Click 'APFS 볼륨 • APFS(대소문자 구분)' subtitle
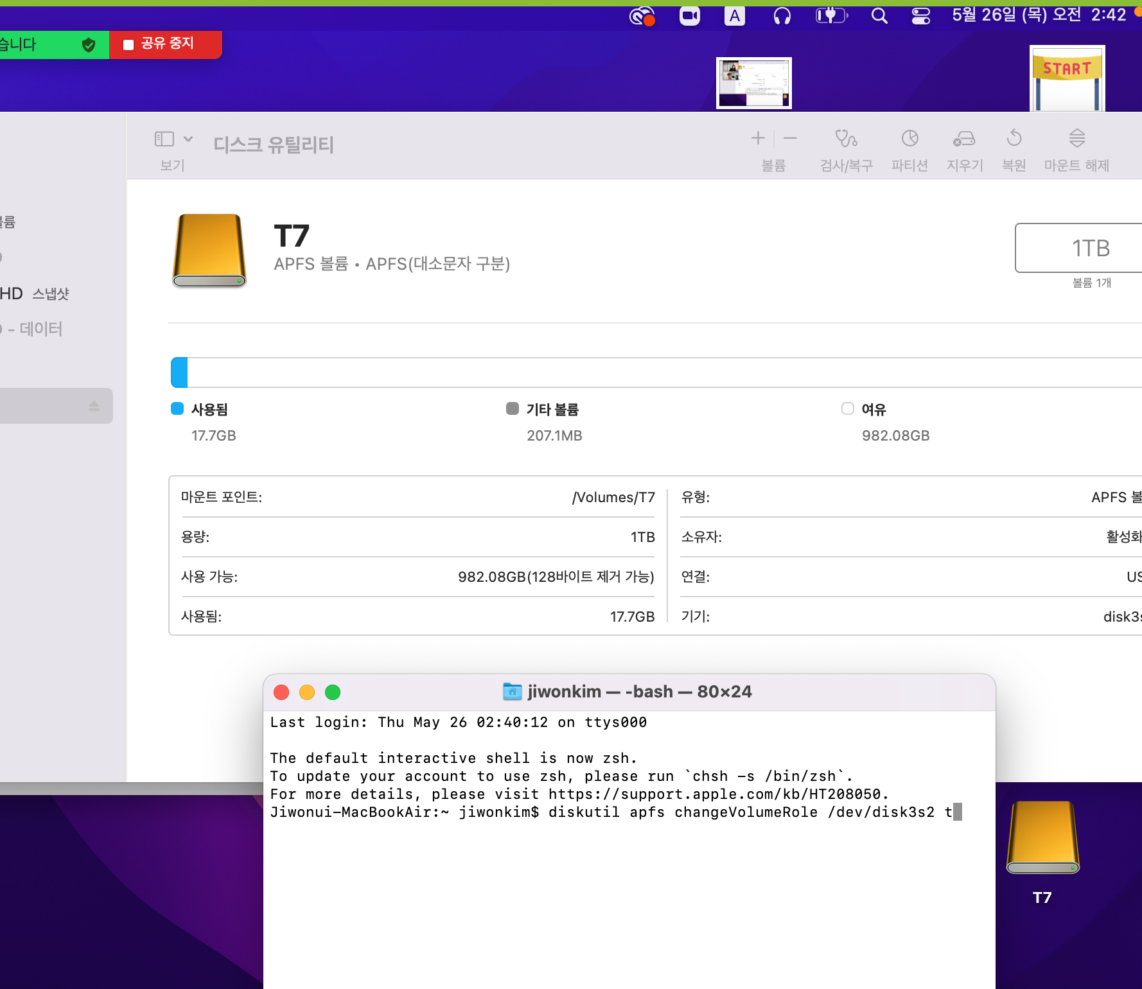This screenshot has width=1142, height=989. (392, 264)
